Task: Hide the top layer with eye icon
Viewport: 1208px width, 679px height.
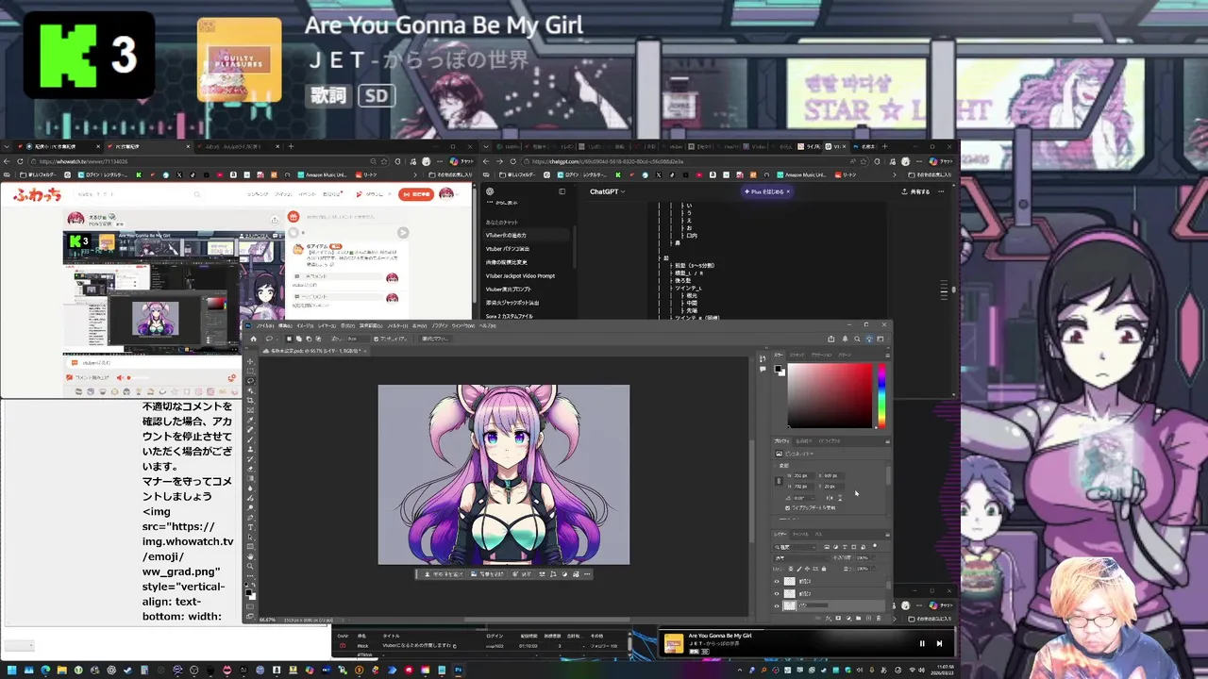Action: [x=777, y=582]
